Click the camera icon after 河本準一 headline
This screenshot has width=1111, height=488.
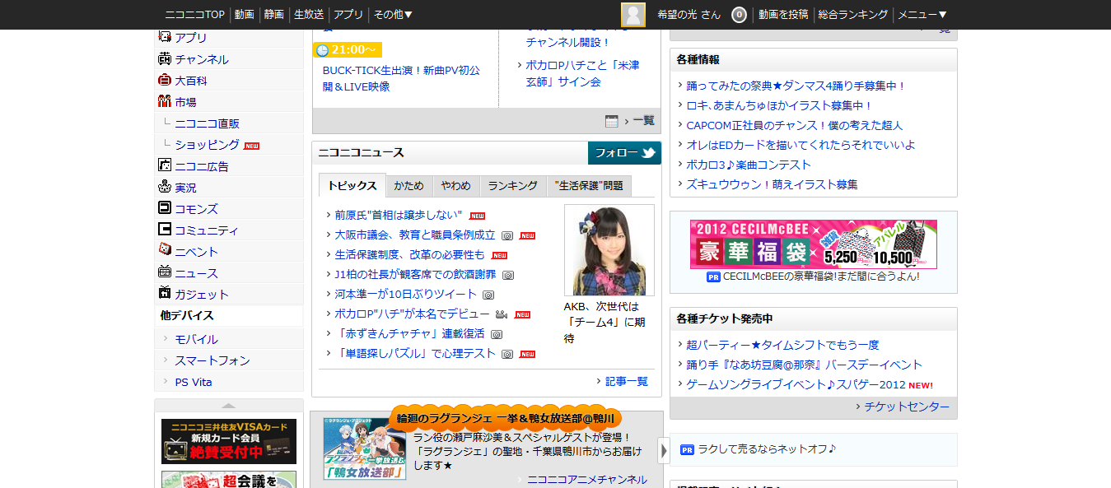pyautogui.click(x=488, y=295)
